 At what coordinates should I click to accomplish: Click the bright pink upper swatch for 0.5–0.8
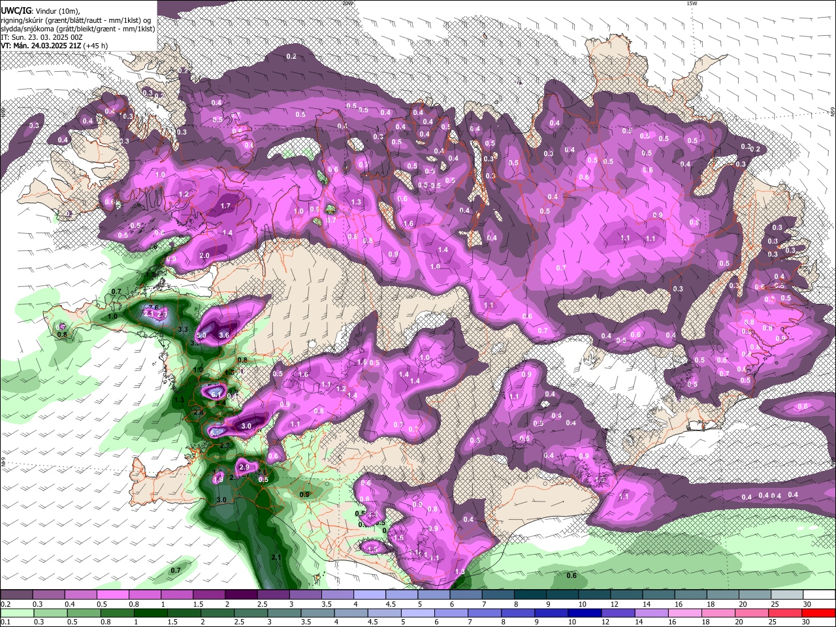112,595
